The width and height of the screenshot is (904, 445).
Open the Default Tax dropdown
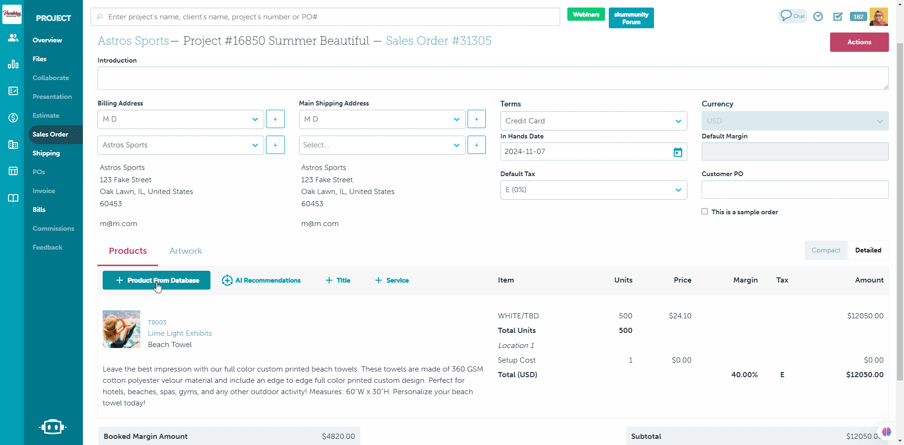pyautogui.click(x=593, y=190)
